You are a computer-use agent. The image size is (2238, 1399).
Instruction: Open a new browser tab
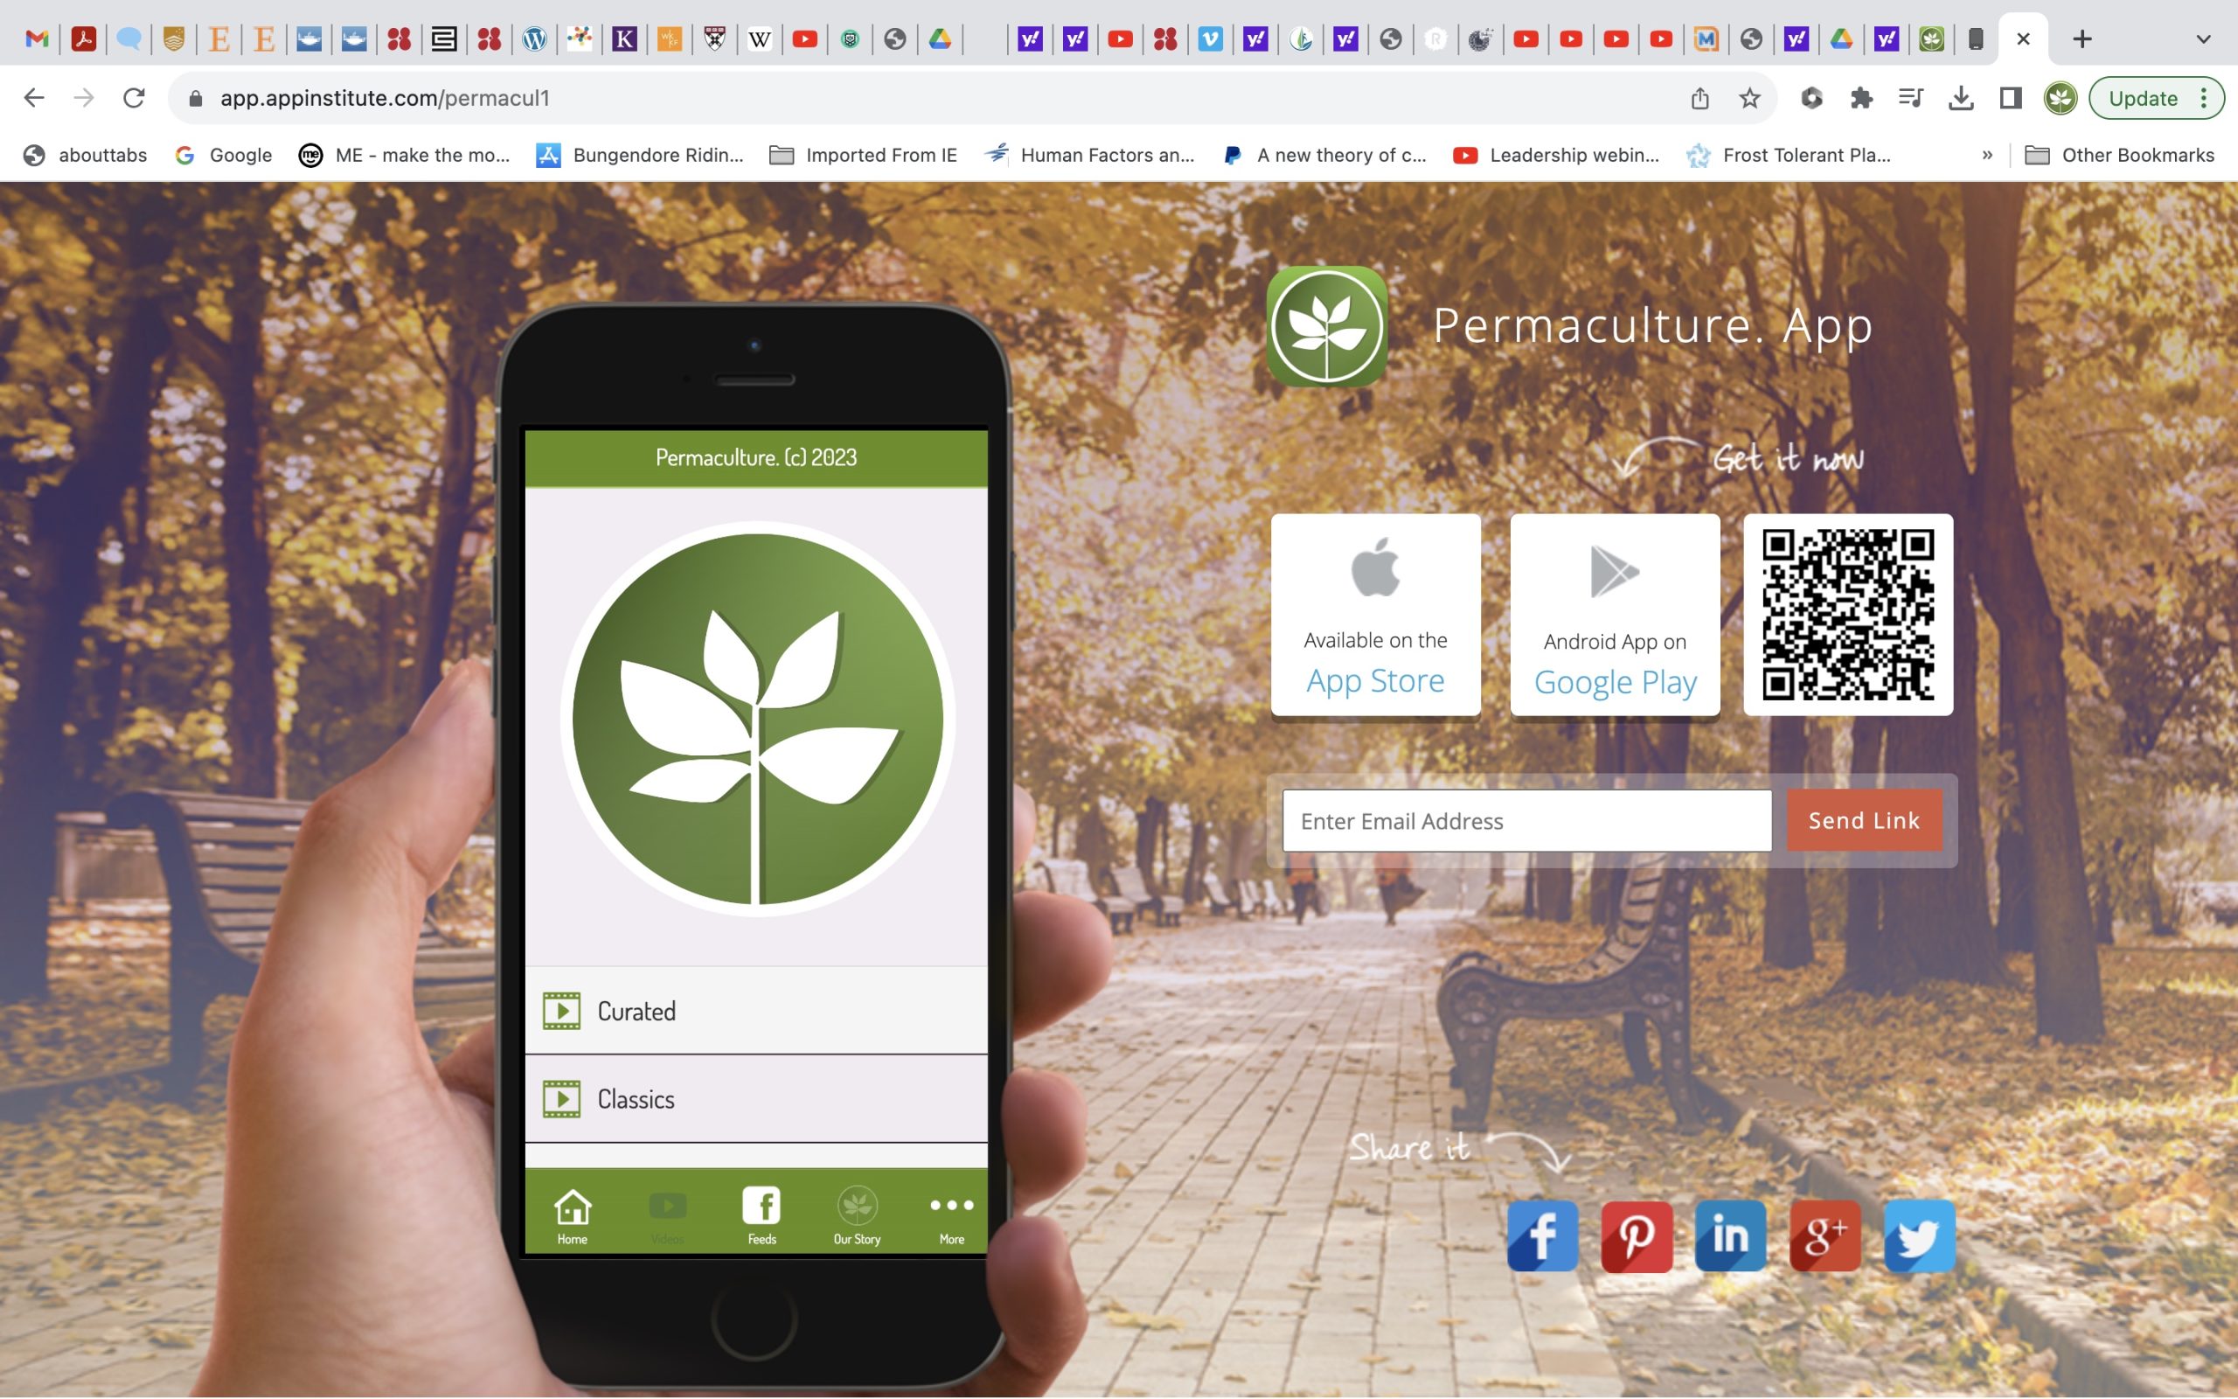(2082, 38)
